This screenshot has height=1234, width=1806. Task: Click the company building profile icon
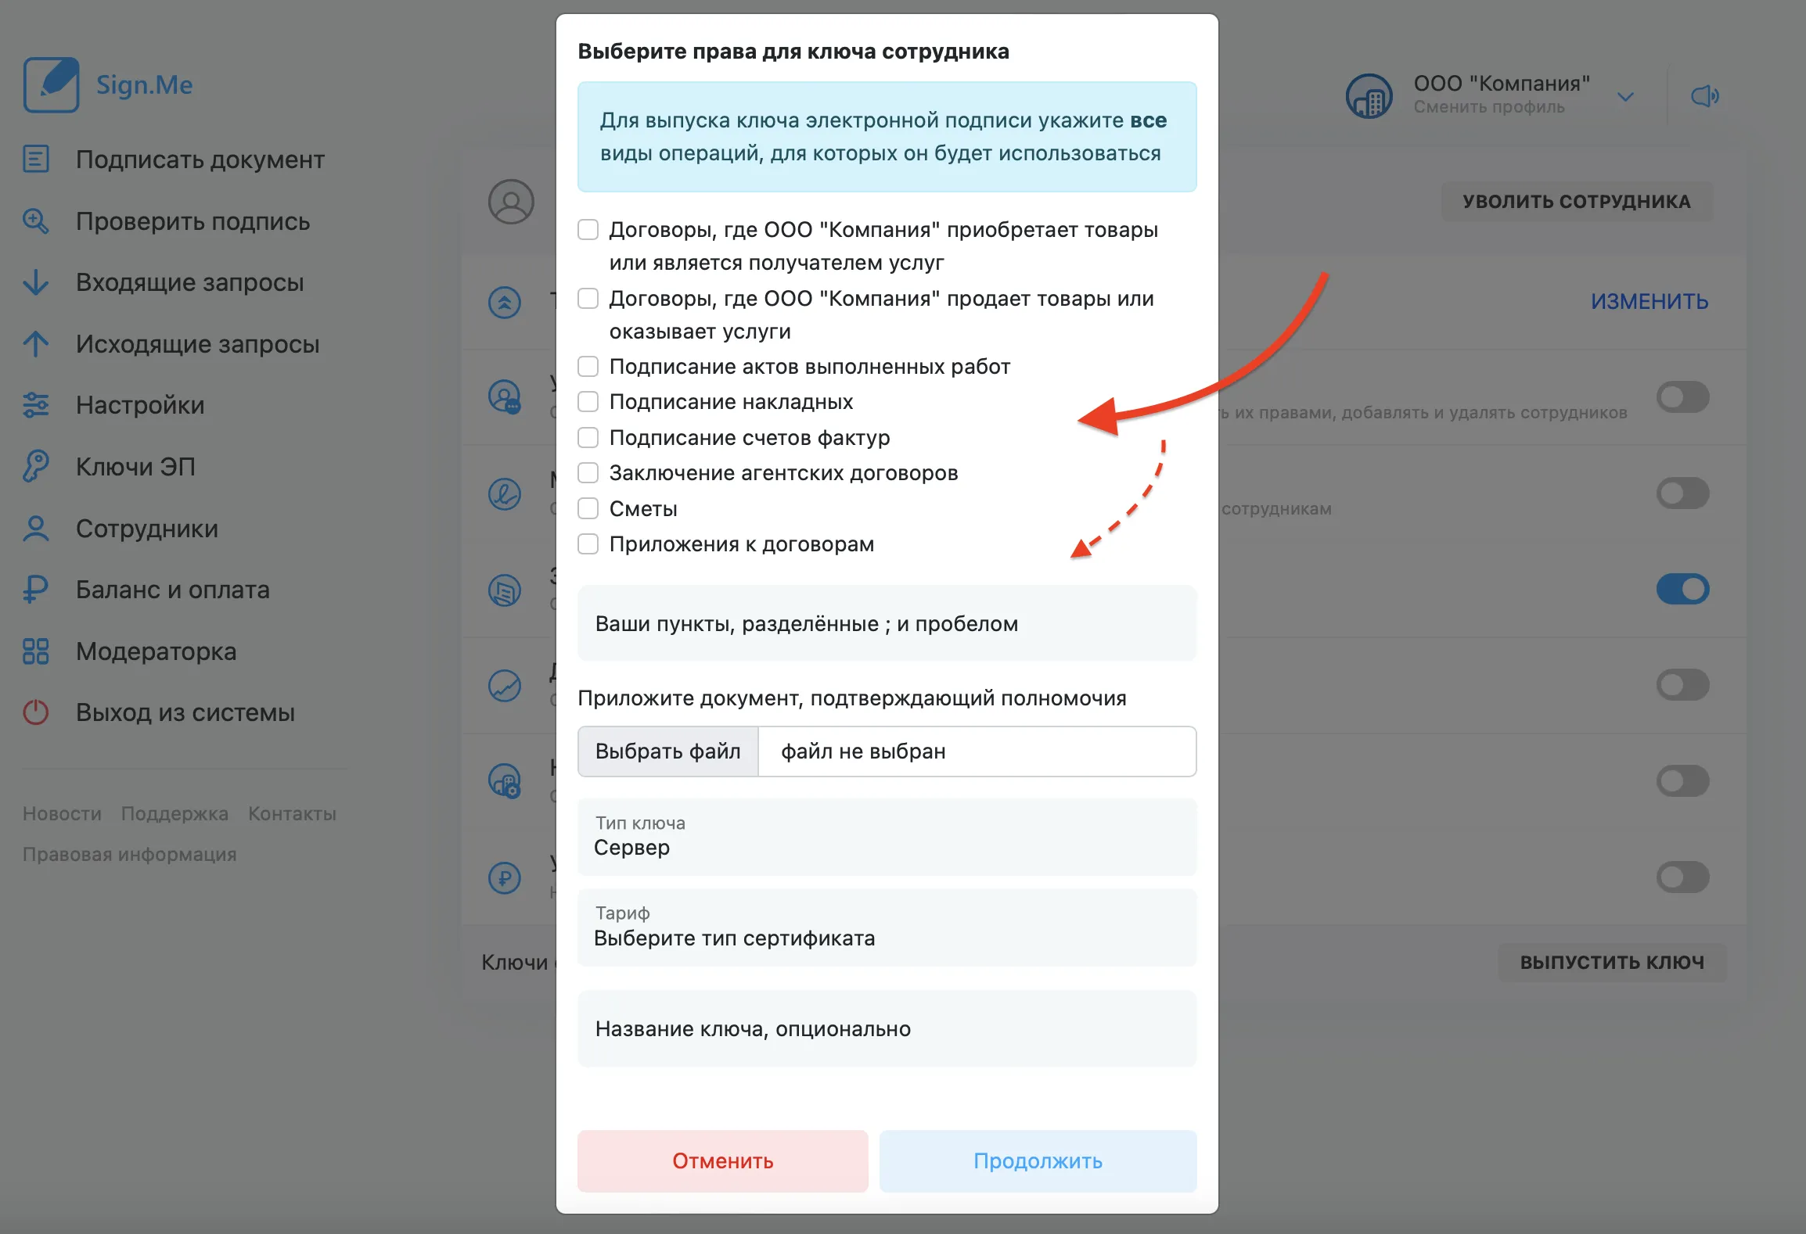(x=1369, y=96)
